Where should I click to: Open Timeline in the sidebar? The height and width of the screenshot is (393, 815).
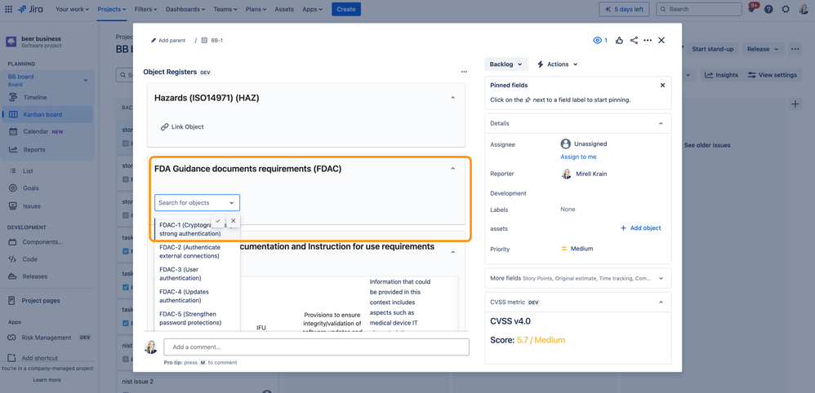[x=34, y=97]
